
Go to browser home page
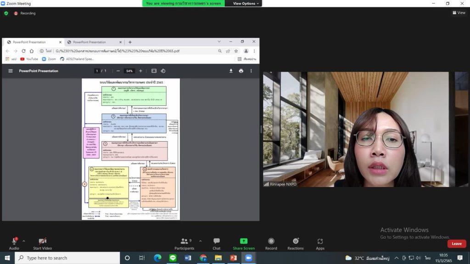click(x=32, y=51)
